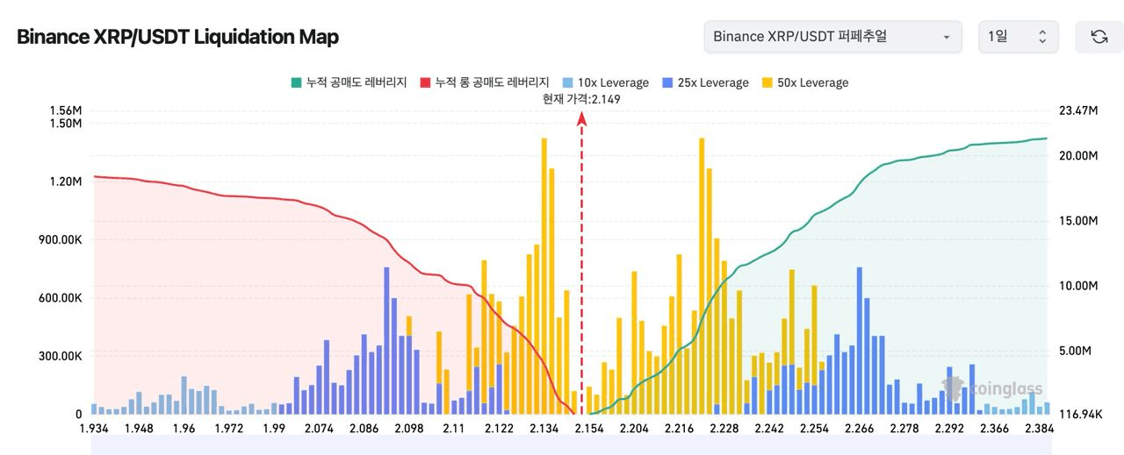Viewport: 1124px width, 455px height.
Task: Click the 2.216 price axis label
Action: 680,429
